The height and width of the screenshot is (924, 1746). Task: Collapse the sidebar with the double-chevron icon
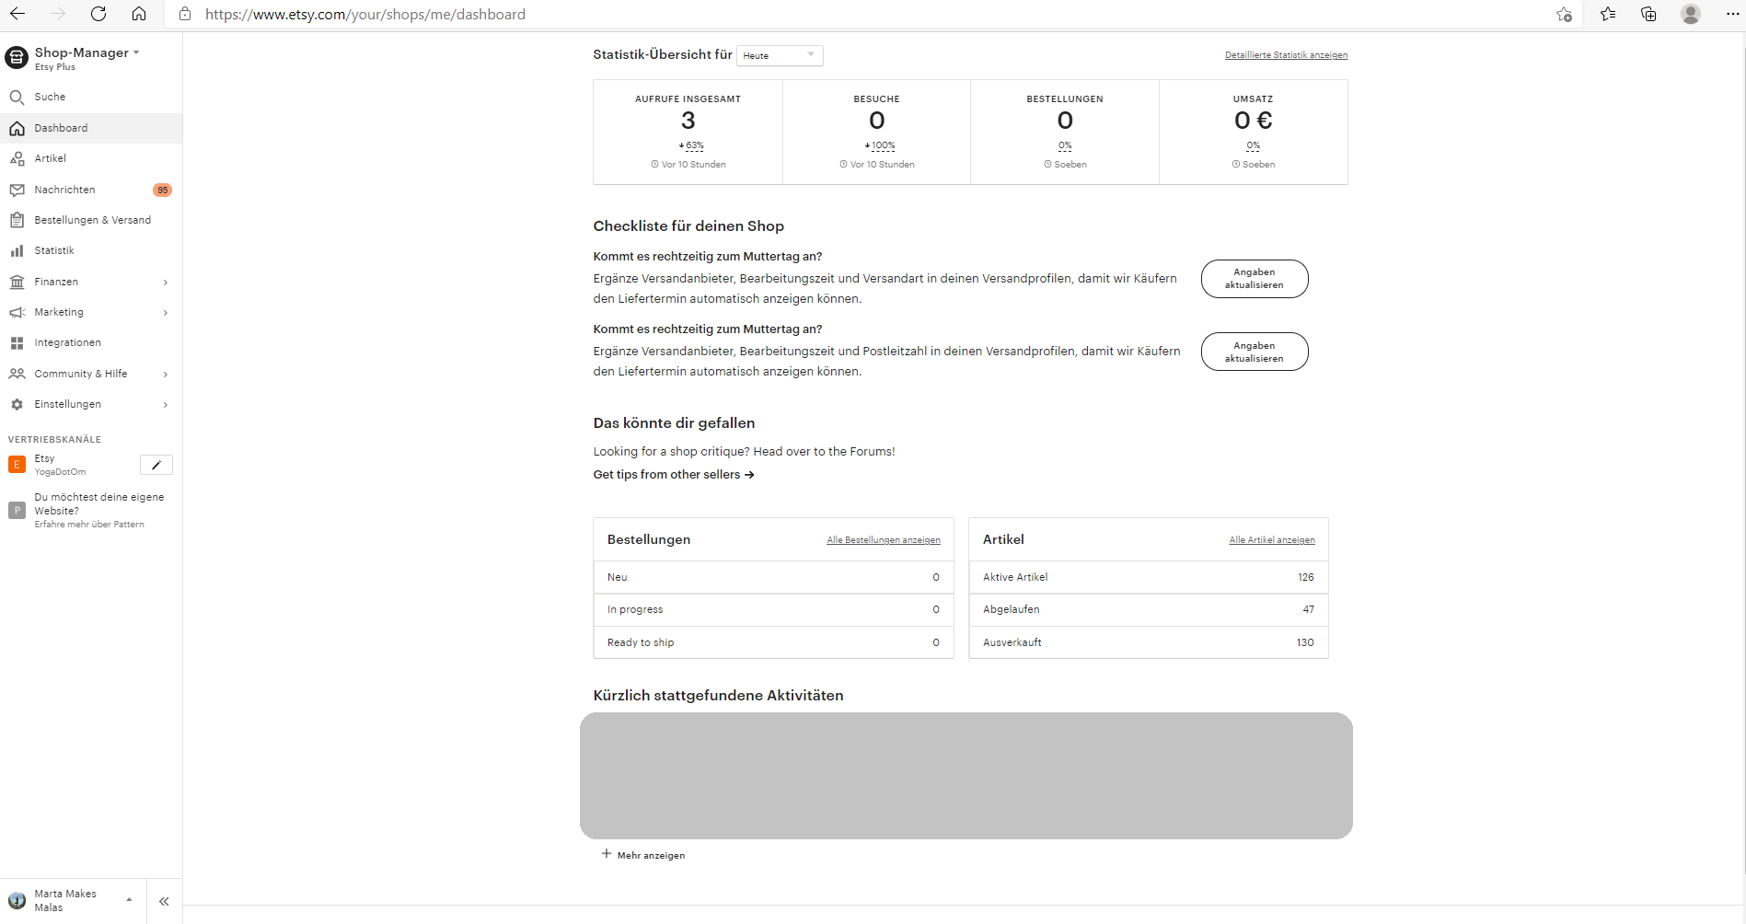click(164, 901)
